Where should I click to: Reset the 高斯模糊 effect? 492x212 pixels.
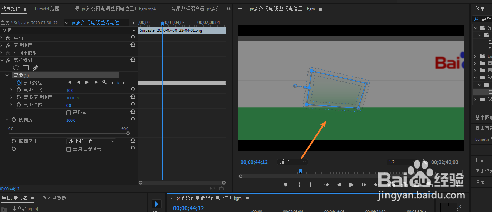[x=132, y=60]
